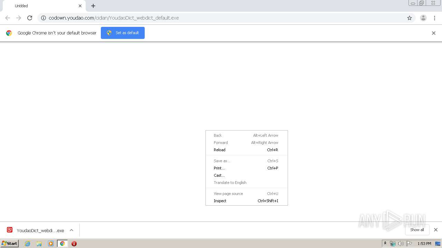Click the Show desktop button icon

(x=438, y=244)
